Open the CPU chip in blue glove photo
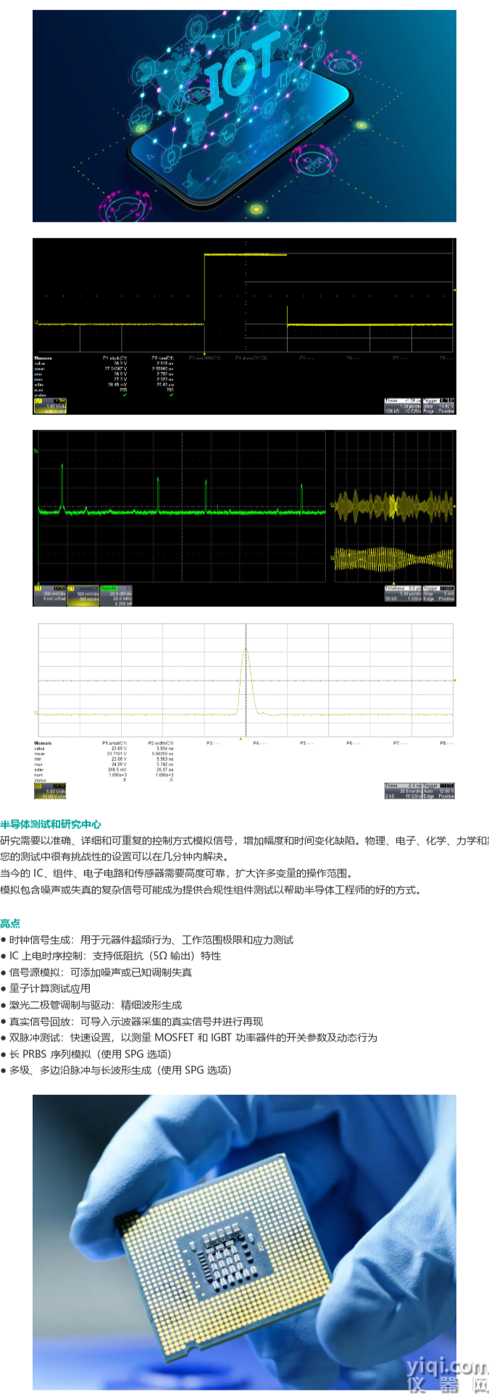 coord(244,1243)
